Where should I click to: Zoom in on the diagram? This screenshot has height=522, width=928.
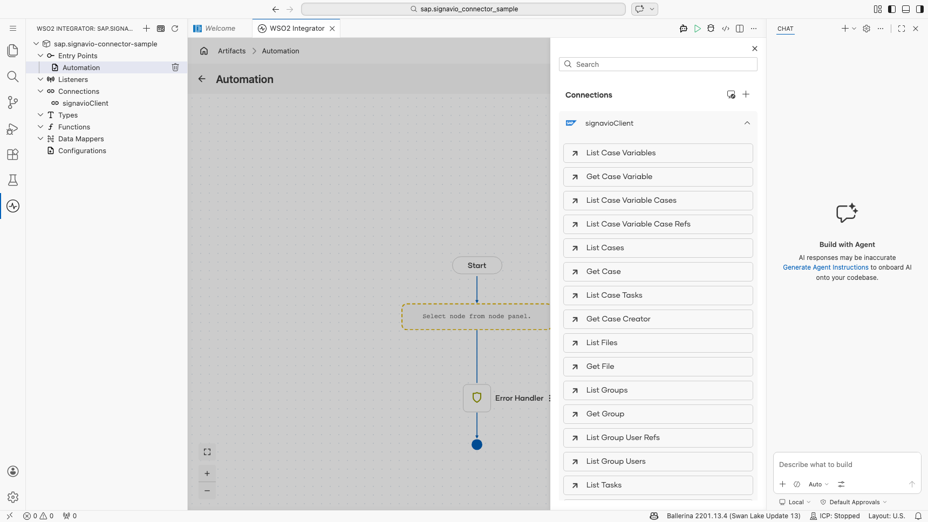tap(207, 473)
